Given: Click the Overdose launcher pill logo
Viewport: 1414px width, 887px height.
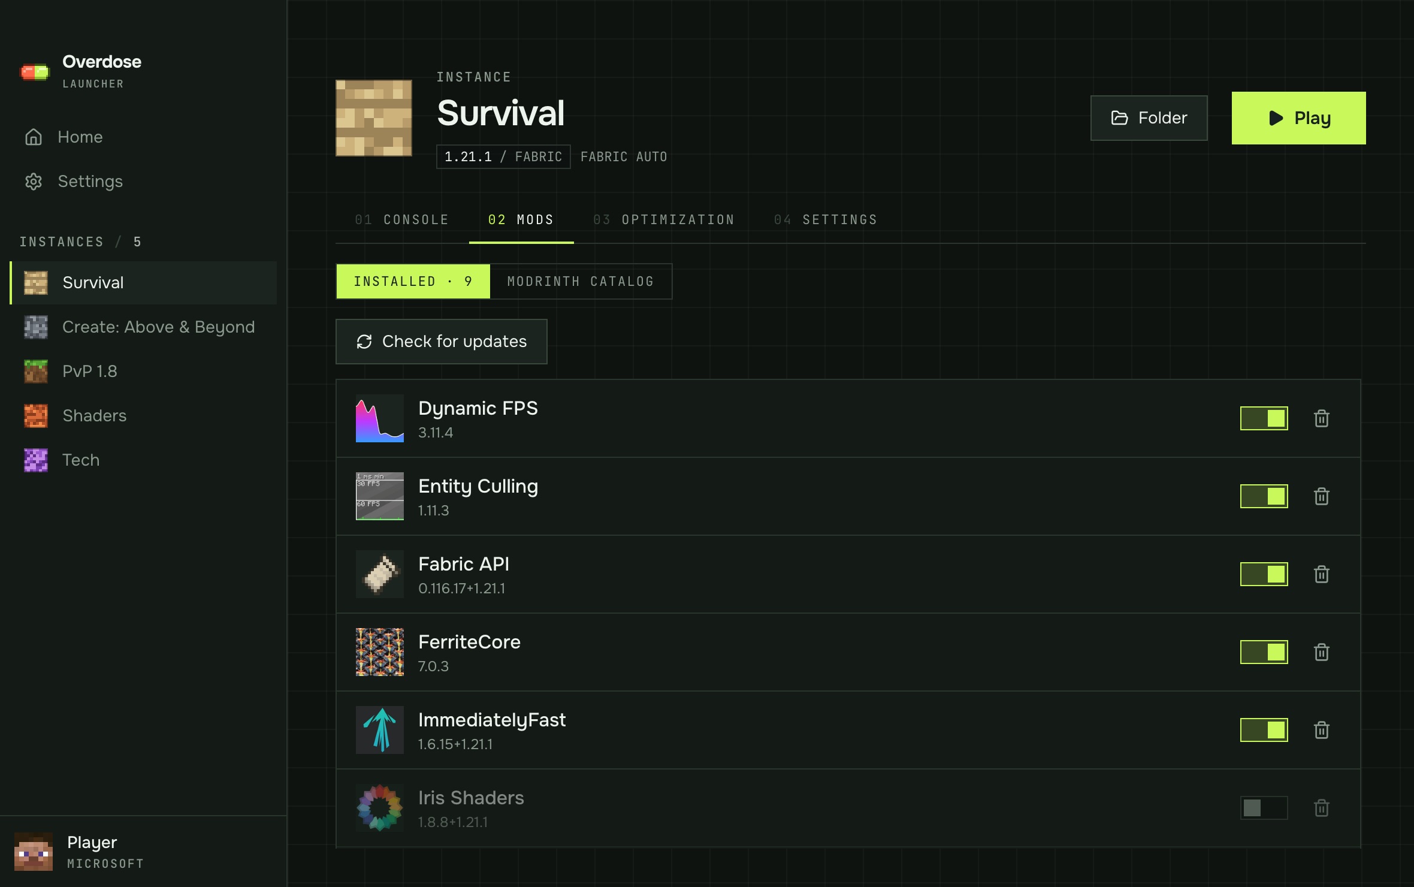Looking at the screenshot, I should click(35, 73).
